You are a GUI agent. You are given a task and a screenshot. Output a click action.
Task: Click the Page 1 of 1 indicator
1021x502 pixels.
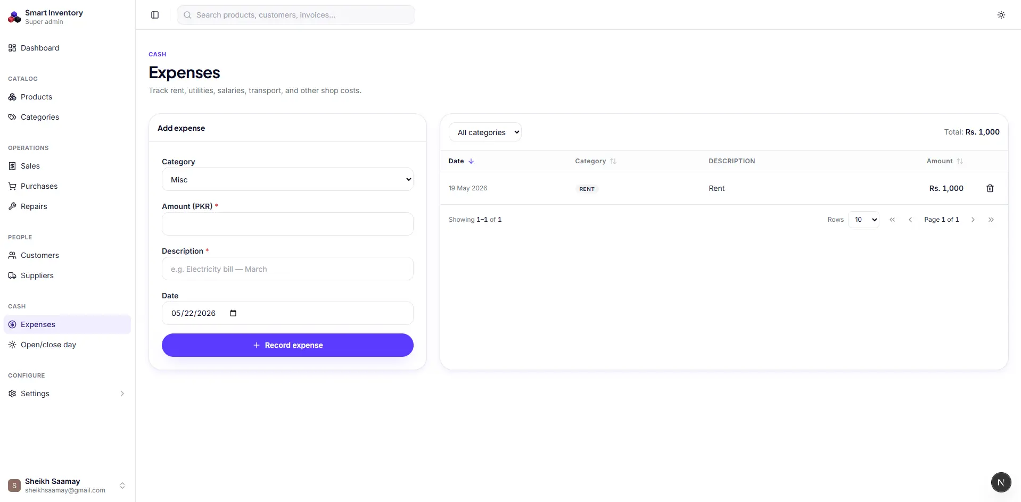pyautogui.click(x=942, y=220)
